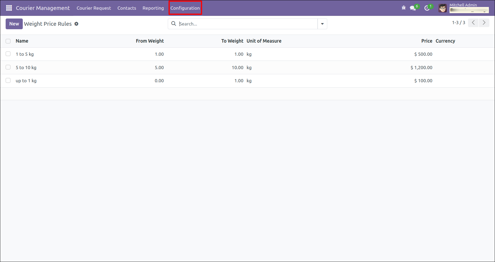Sort by Name column header
This screenshot has width=495, height=262.
coord(22,41)
